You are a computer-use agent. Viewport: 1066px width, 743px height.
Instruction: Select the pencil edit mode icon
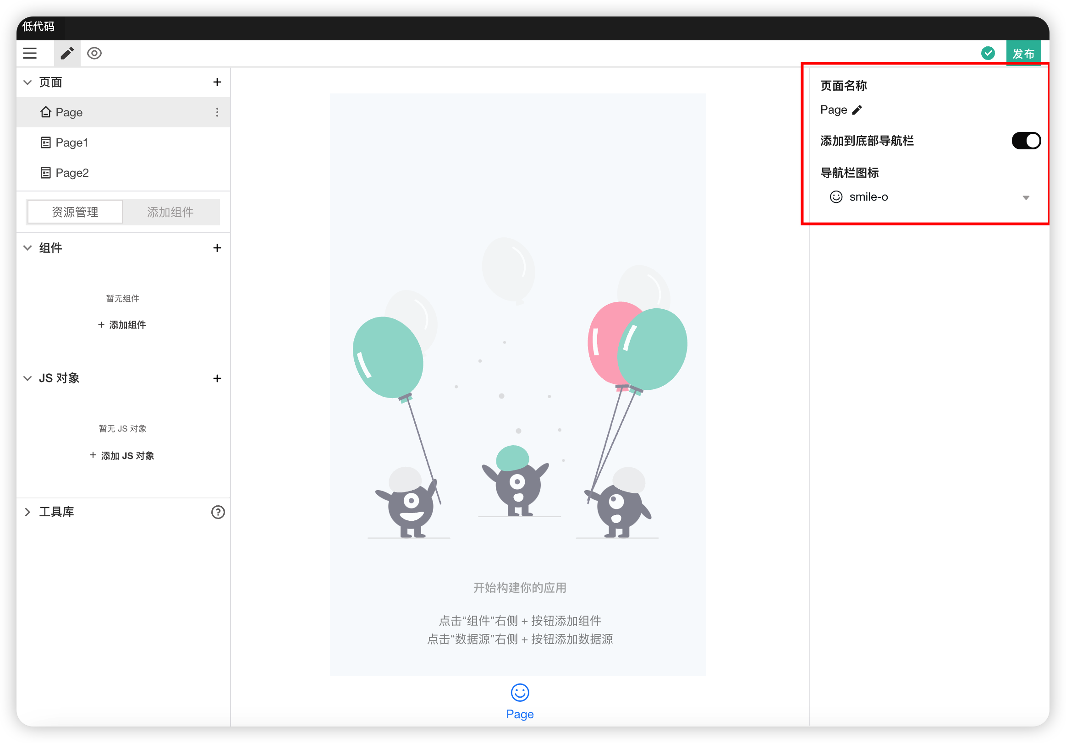pyautogui.click(x=67, y=53)
